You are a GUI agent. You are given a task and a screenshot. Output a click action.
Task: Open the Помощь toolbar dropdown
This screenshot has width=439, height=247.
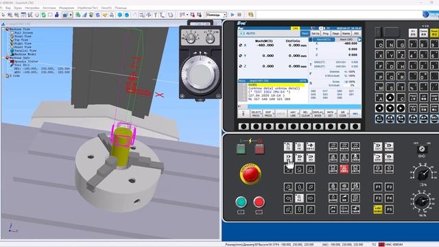pyautogui.click(x=216, y=14)
